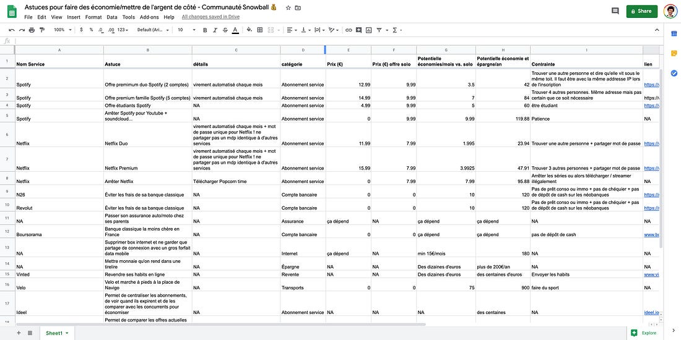Image resolution: width=681 pixels, height=340 pixels.
Task: Open the vertical align dropdown
Action: [306, 30]
